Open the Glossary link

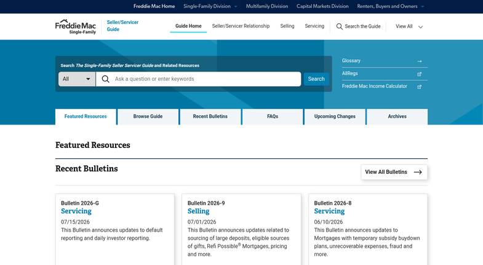351,61
